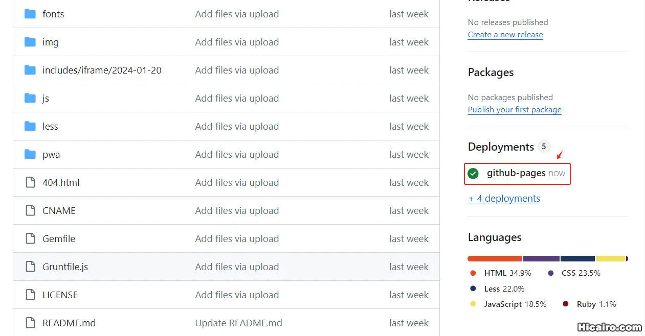Click the Update README.md commit message
The image size is (645, 336).
[238, 323]
